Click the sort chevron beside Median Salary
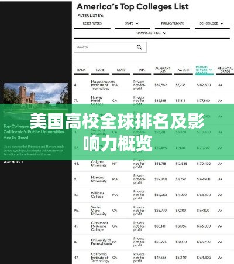This screenshot has height=264, width=234. (211, 70)
